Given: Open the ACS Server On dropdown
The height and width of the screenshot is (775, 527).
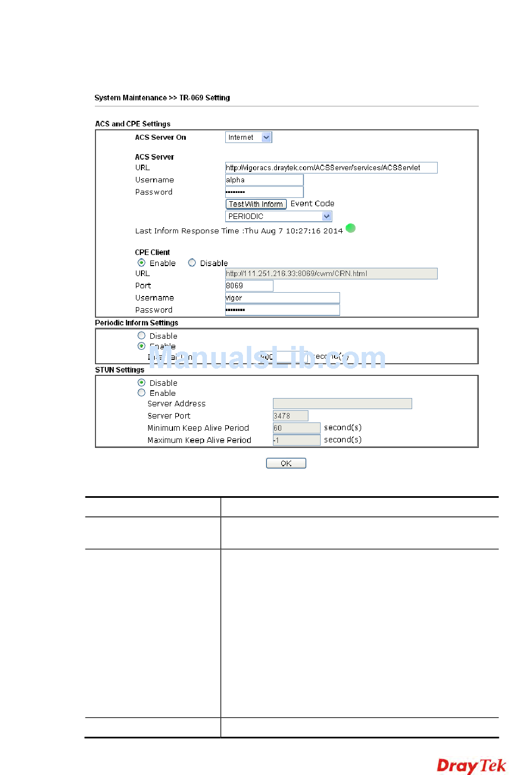Looking at the screenshot, I should click(249, 137).
